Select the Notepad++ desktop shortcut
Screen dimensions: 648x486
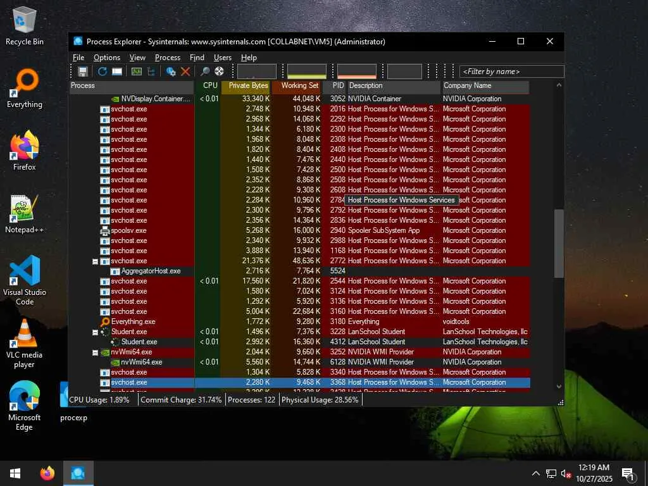[25, 214]
